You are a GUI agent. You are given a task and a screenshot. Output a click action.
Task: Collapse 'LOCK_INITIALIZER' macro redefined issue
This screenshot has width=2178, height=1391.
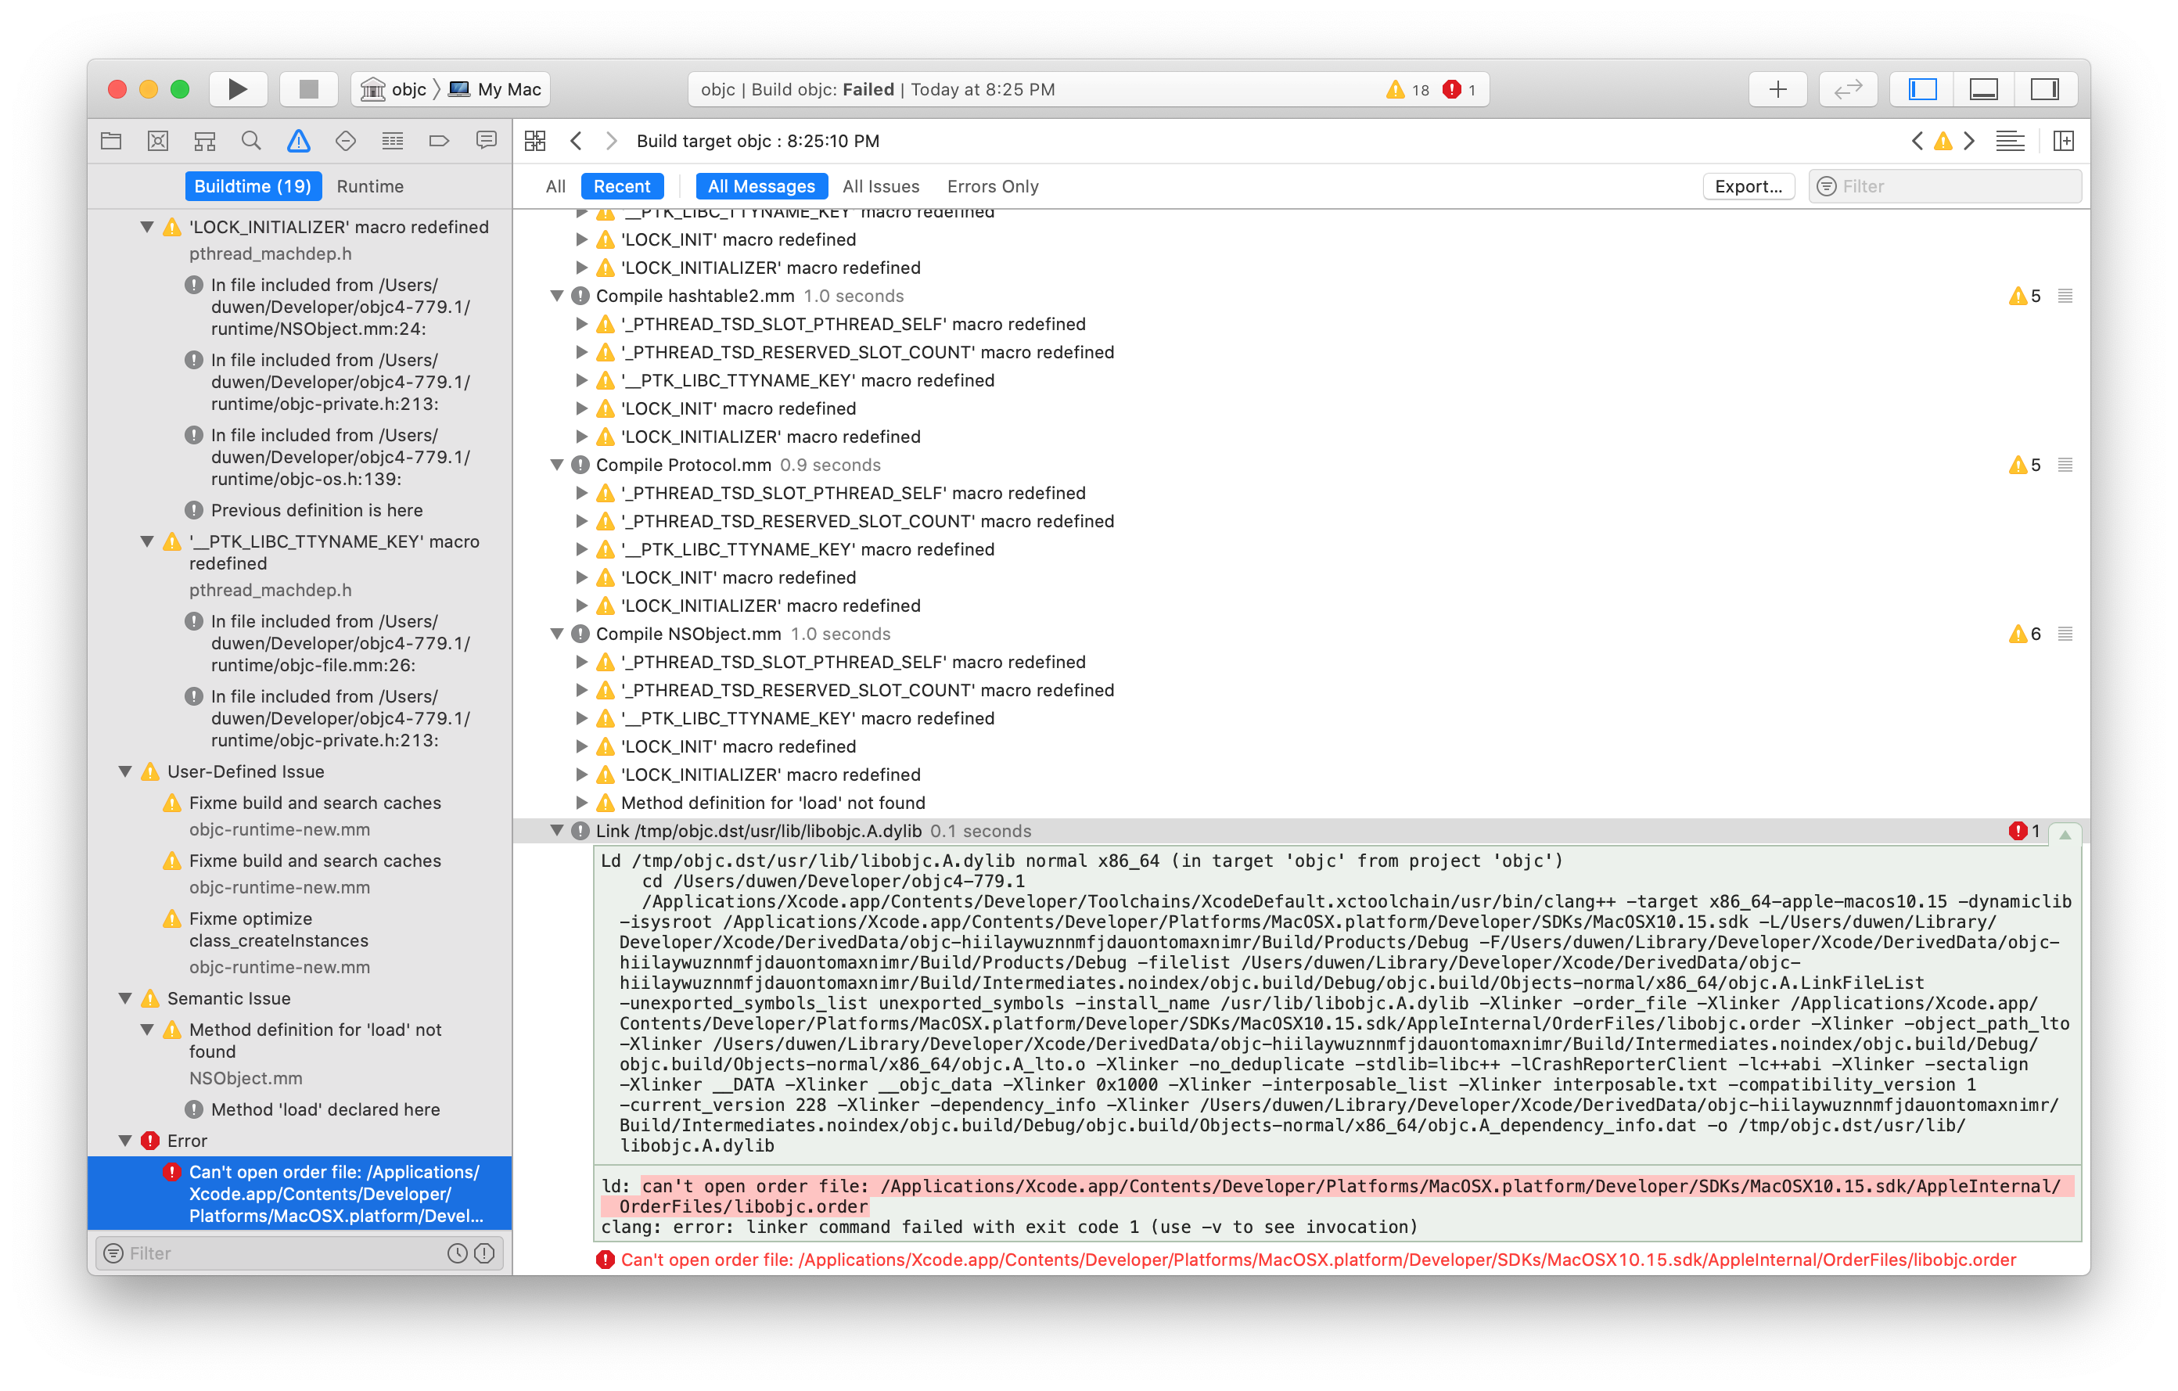click(x=147, y=226)
